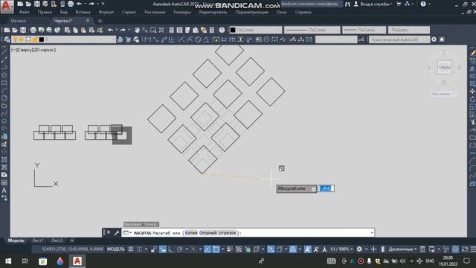Select Diameter dimension tool
The width and height of the screenshot is (476, 268).
(199, 39)
